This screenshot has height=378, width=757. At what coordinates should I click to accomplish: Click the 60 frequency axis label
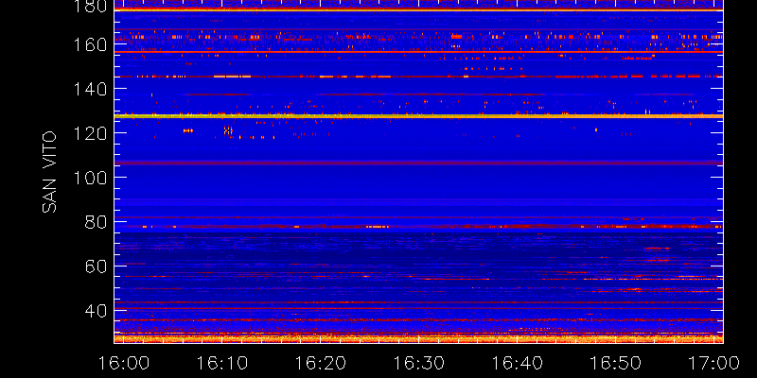97,266
